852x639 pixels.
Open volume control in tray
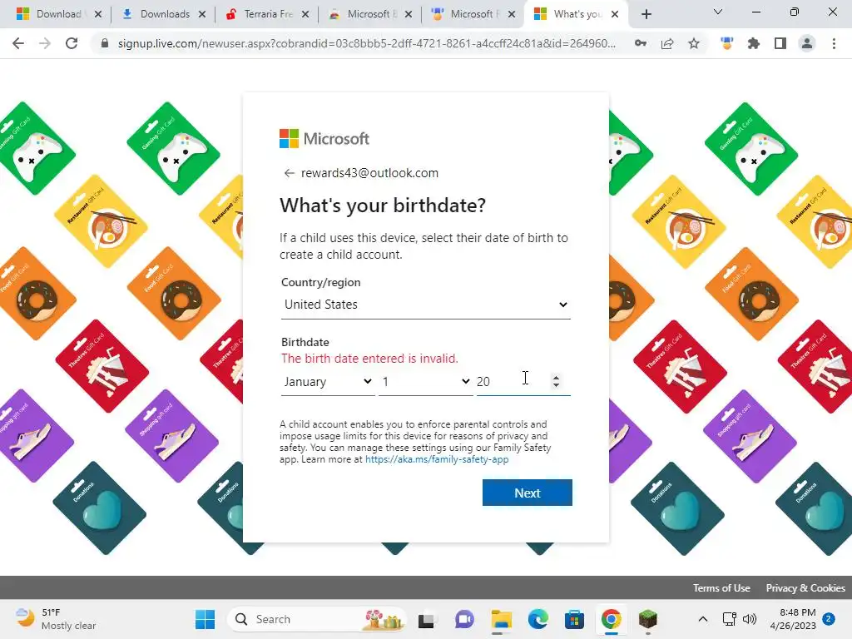pyautogui.click(x=750, y=619)
